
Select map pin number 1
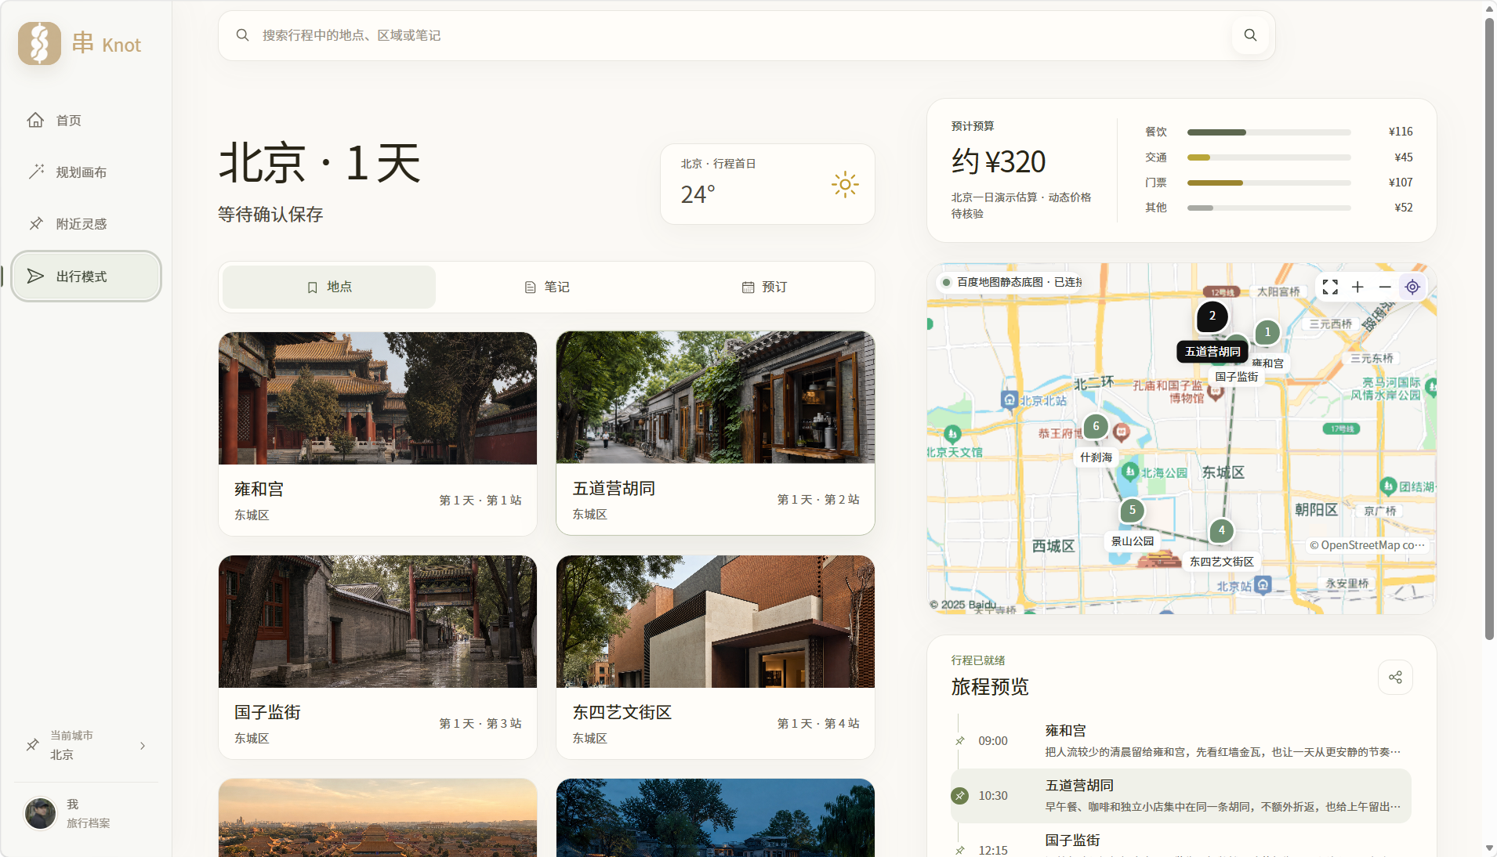(x=1267, y=332)
